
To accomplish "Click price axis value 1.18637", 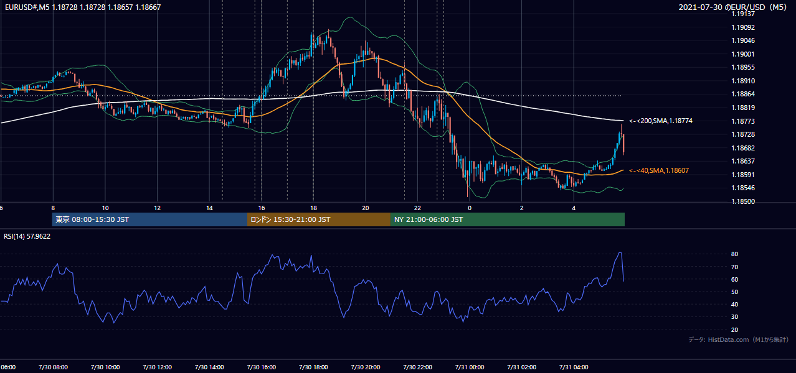I will [744, 161].
